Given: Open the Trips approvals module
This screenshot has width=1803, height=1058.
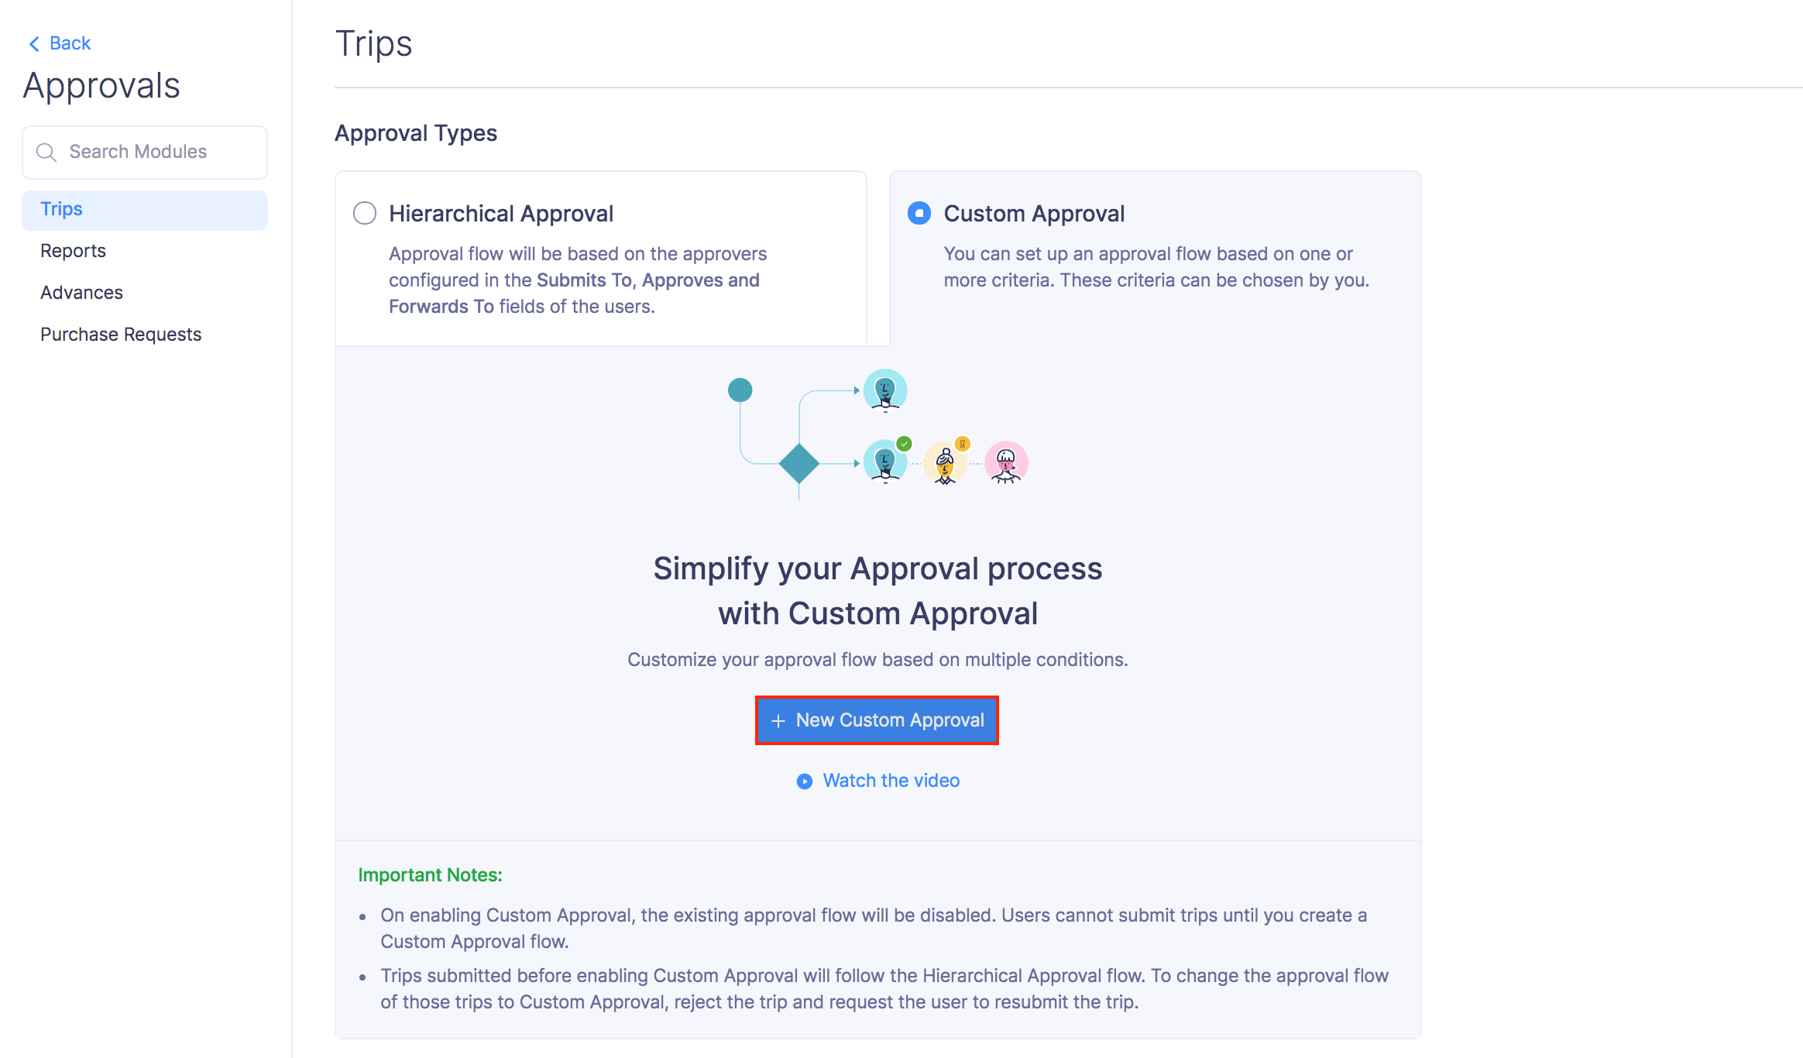Looking at the screenshot, I should tap(62, 209).
